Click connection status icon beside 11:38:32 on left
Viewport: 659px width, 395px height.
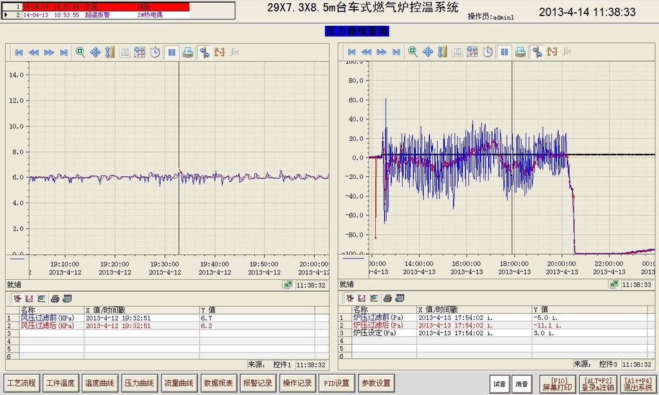288,286
